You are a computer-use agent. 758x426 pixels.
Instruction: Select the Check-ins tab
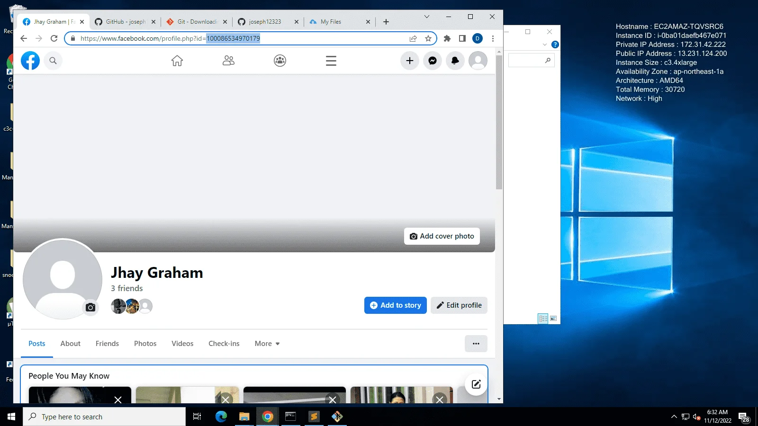coord(224,344)
